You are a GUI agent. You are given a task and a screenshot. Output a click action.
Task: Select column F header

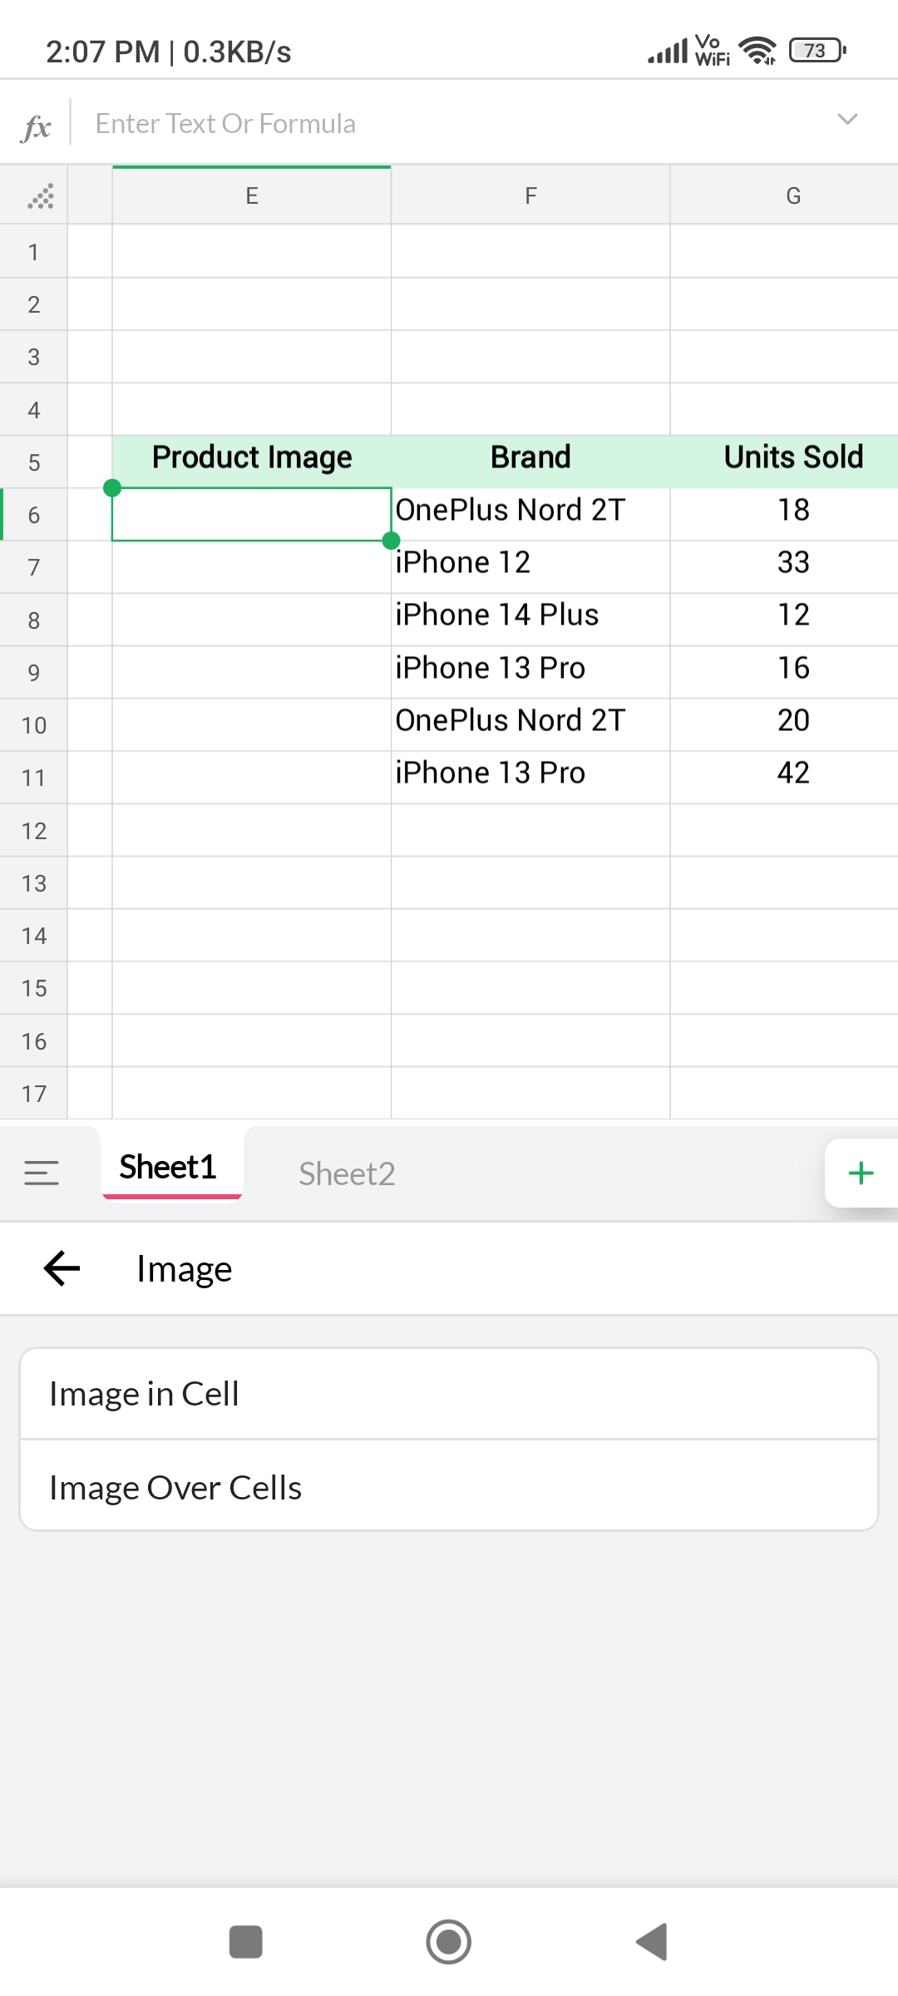[x=530, y=196]
